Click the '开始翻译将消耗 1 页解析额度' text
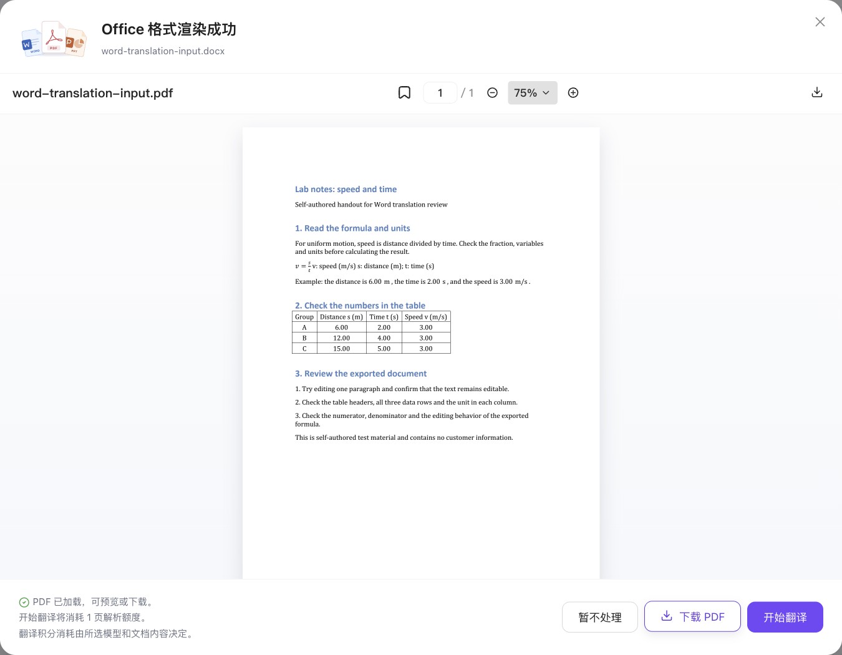Viewport: 842px width, 655px height. (x=84, y=618)
